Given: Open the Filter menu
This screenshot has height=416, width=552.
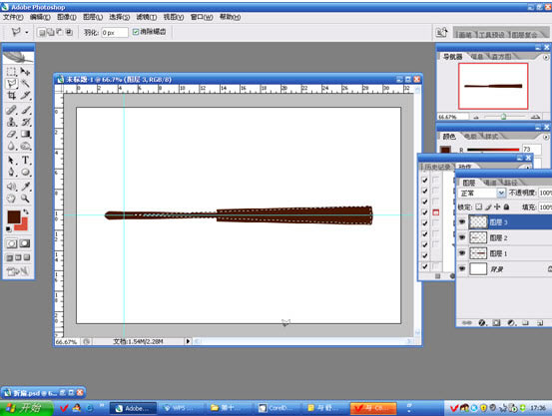Looking at the screenshot, I should 147,17.
